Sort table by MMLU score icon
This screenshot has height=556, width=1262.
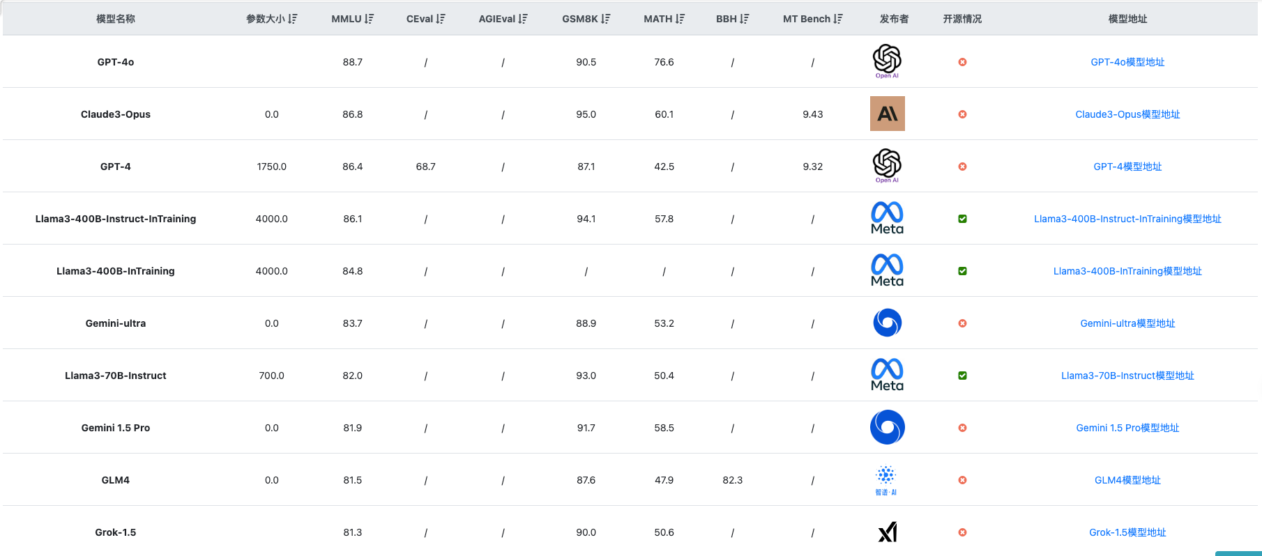[369, 19]
